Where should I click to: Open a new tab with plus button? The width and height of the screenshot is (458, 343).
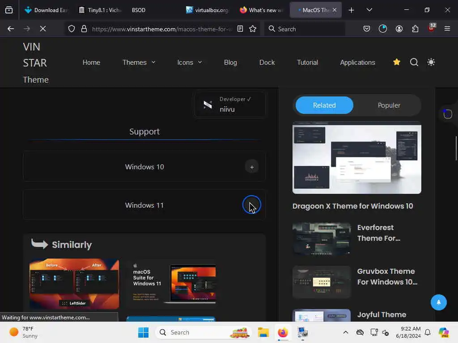(352, 10)
